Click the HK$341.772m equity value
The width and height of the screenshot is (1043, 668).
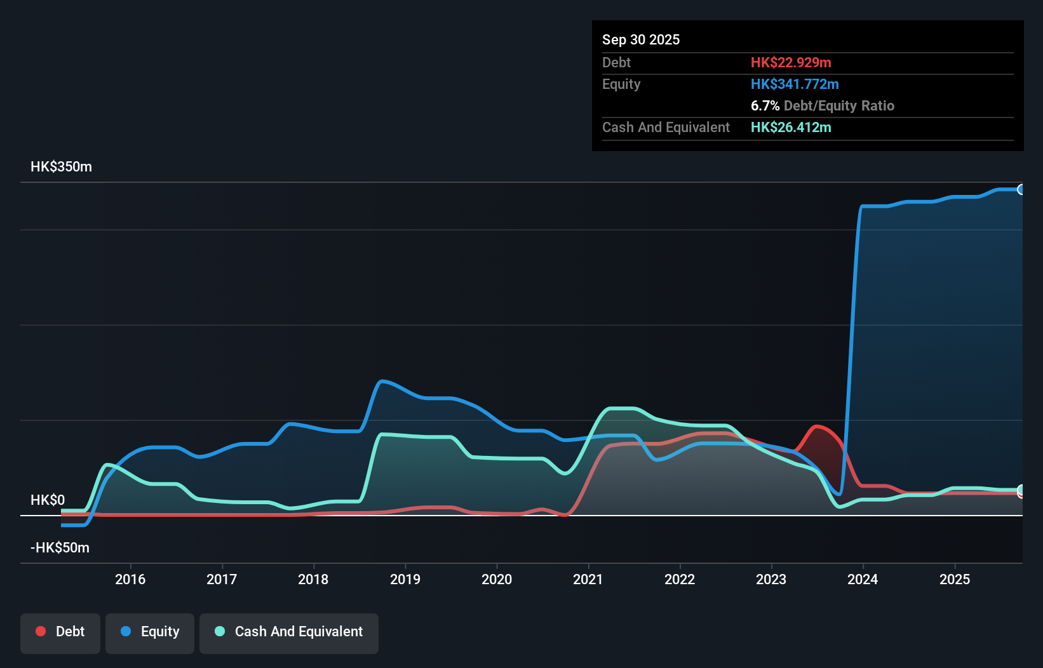click(x=795, y=84)
